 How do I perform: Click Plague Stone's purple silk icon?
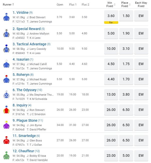[6, 125]
